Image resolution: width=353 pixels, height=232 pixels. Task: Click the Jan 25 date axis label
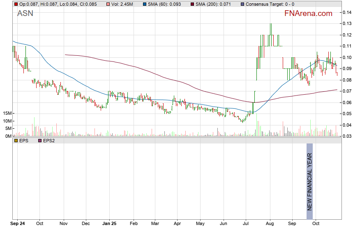[x=110, y=224]
